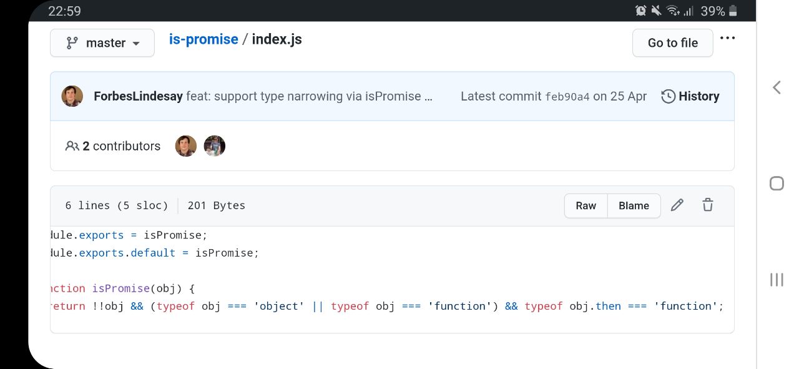The width and height of the screenshot is (799, 369).
Task: Open the master branch dropdown
Action: pos(102,42)
